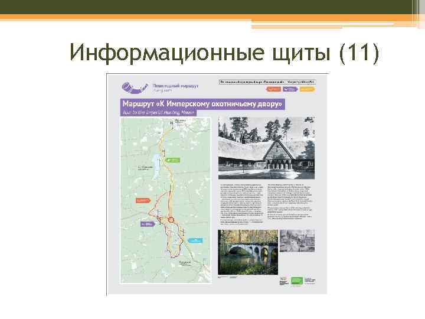The height and width of the screenshot is (319, 425).
Task: Click the right column of descriptive text
Action: [x=290, y=202]
